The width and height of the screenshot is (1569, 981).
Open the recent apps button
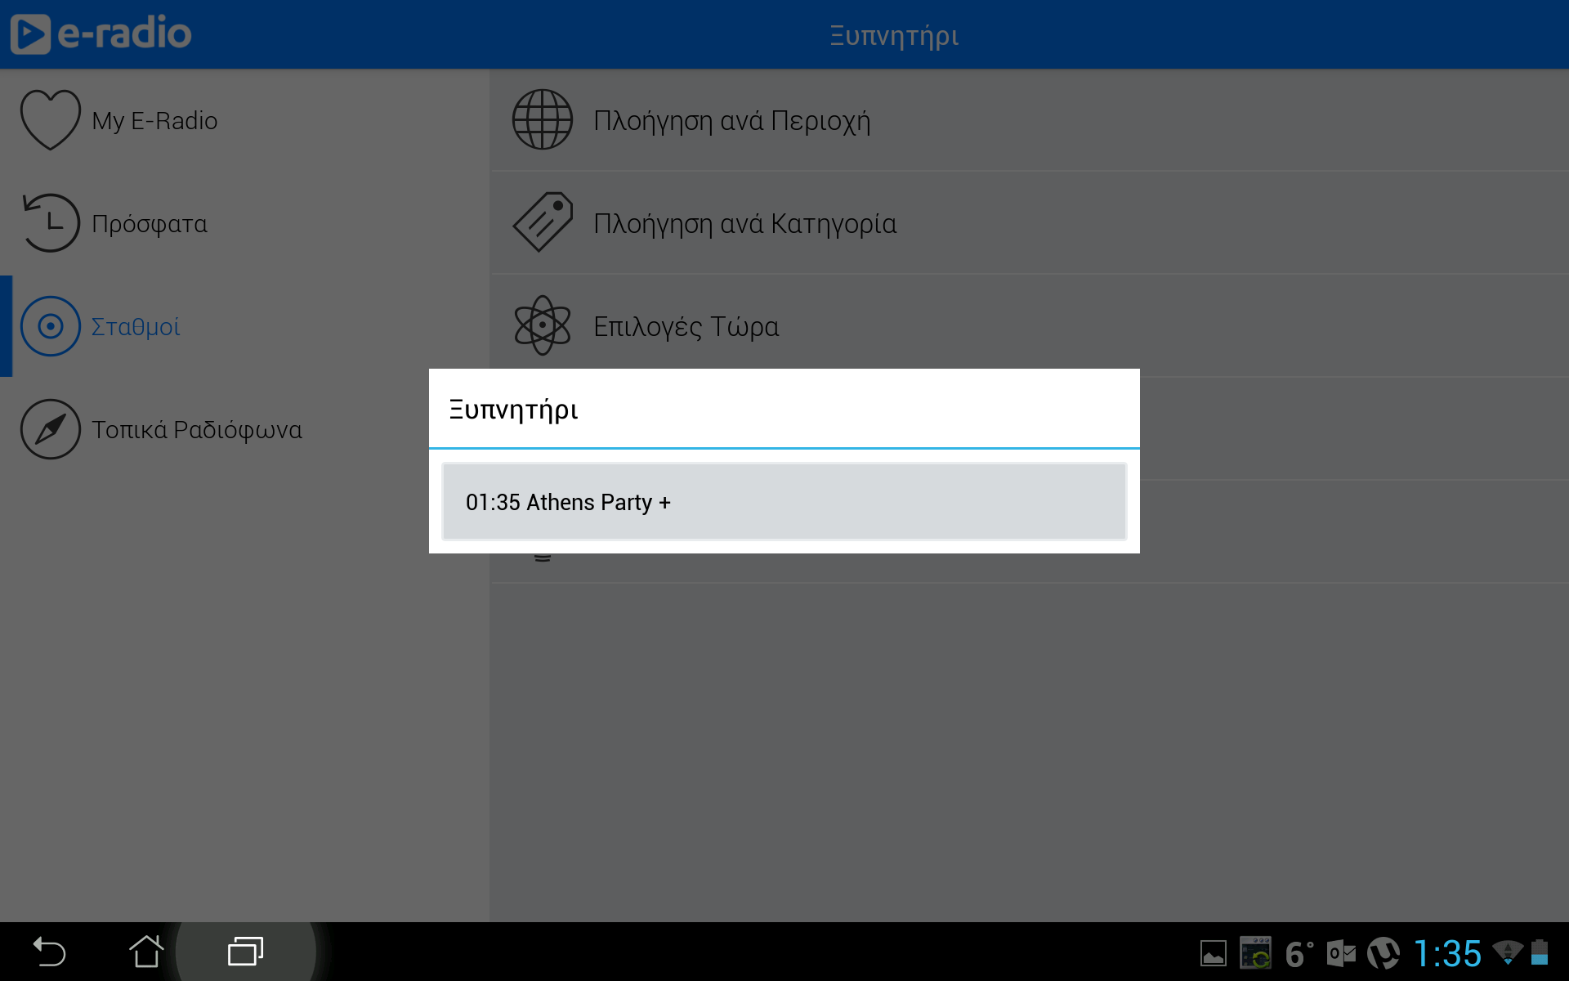point(245,952)
